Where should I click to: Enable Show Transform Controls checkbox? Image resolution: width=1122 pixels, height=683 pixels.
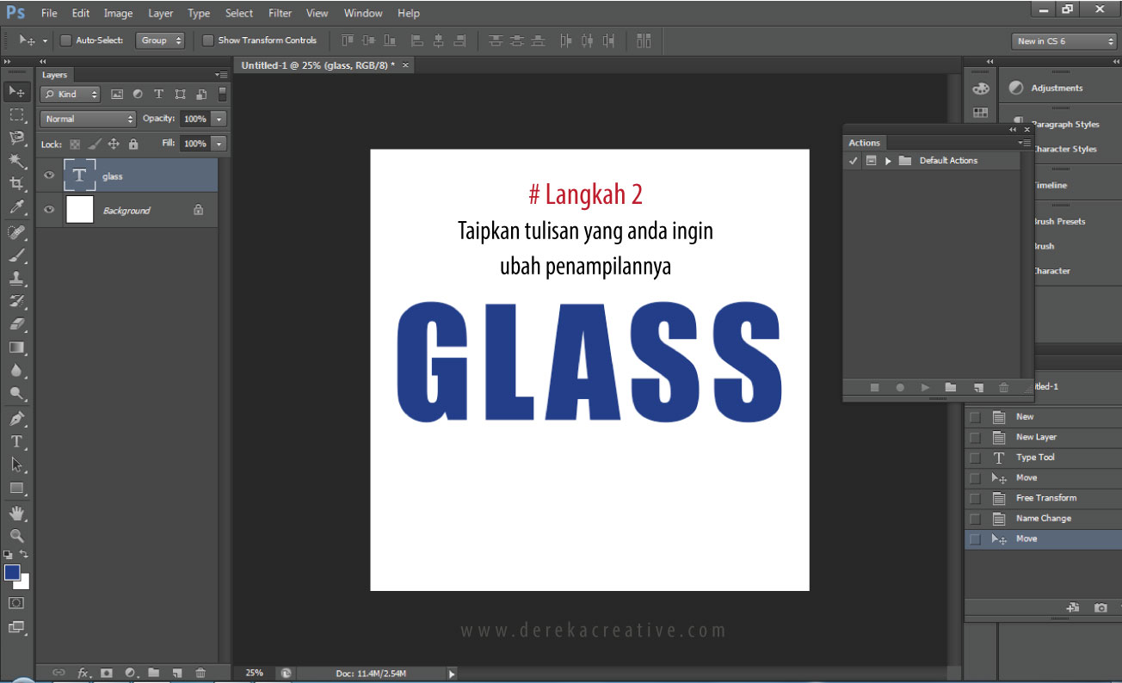[208, 40]
